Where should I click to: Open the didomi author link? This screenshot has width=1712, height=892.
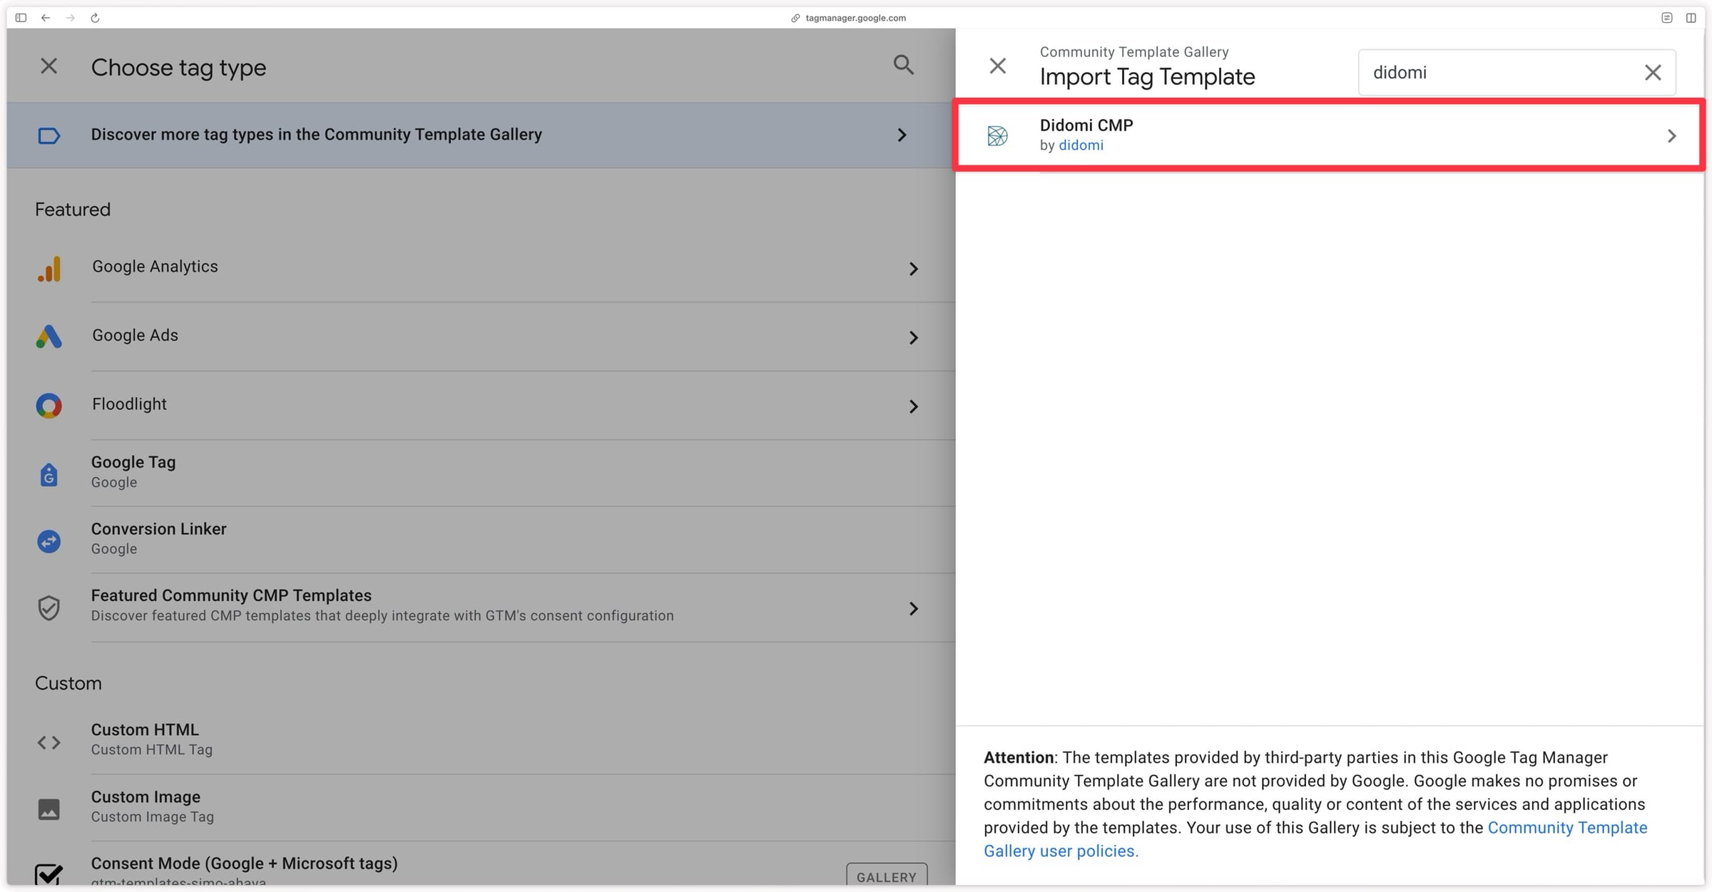coord(1081,145)
